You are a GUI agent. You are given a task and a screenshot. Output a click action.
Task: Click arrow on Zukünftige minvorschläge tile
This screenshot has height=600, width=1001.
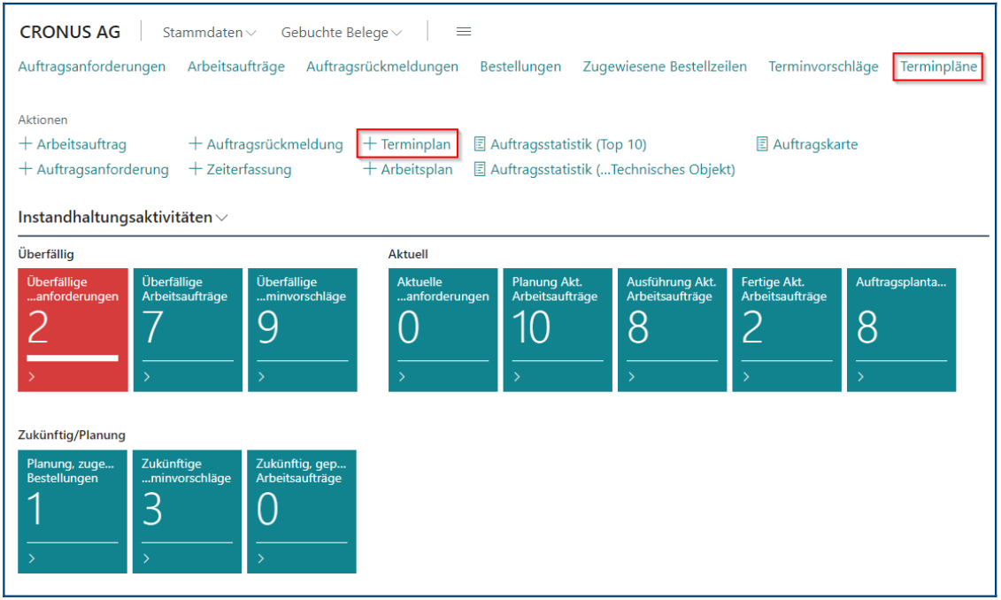146,558
